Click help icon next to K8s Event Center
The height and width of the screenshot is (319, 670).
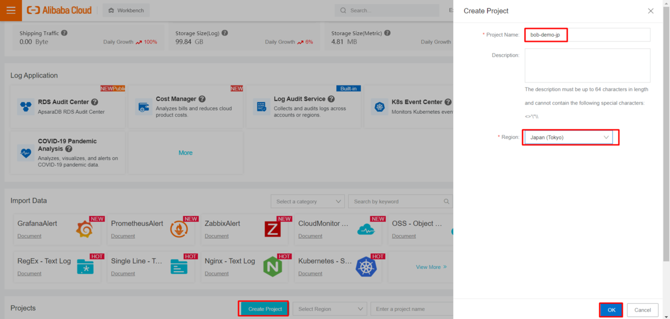tap(448, 102)
